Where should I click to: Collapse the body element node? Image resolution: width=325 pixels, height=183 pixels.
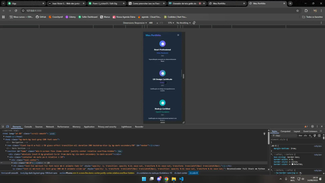pos(4,139)
